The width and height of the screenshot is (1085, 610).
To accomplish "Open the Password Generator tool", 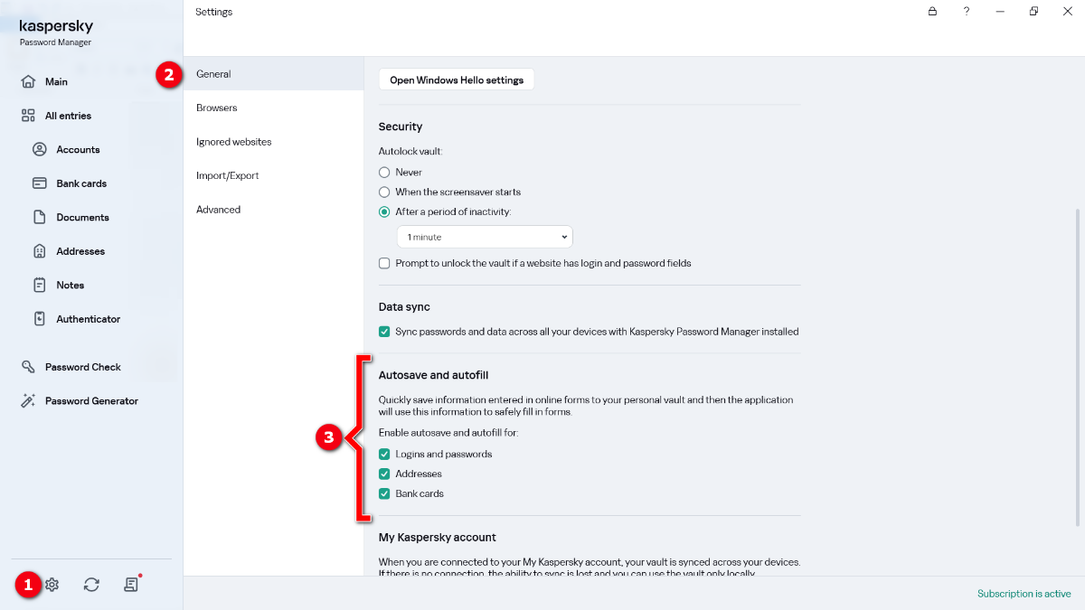I will (x=91, y=401).
